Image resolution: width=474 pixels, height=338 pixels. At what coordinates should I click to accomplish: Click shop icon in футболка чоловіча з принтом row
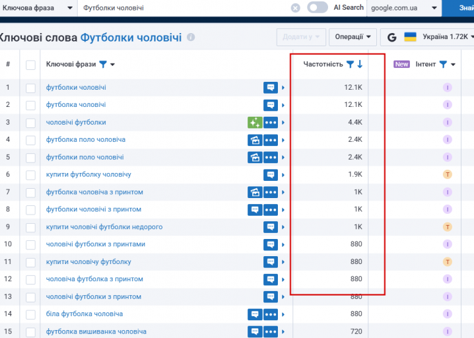pyautogui.click(x=255, y=192)
